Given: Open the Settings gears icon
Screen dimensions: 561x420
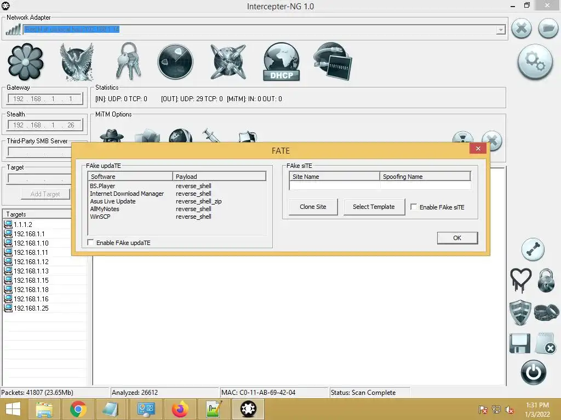Looking at the screenshot, I should (535, 61).
